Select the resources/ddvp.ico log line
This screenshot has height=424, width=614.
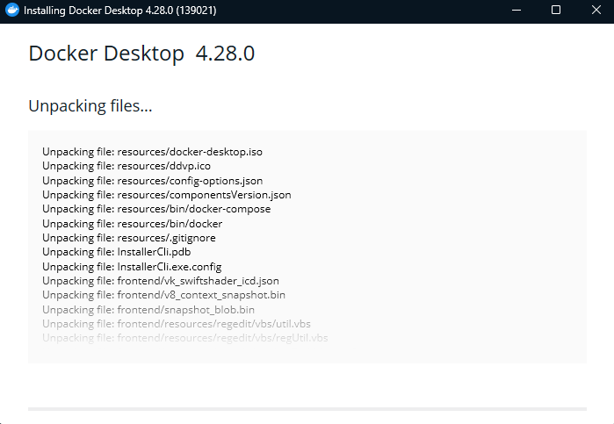126,166
